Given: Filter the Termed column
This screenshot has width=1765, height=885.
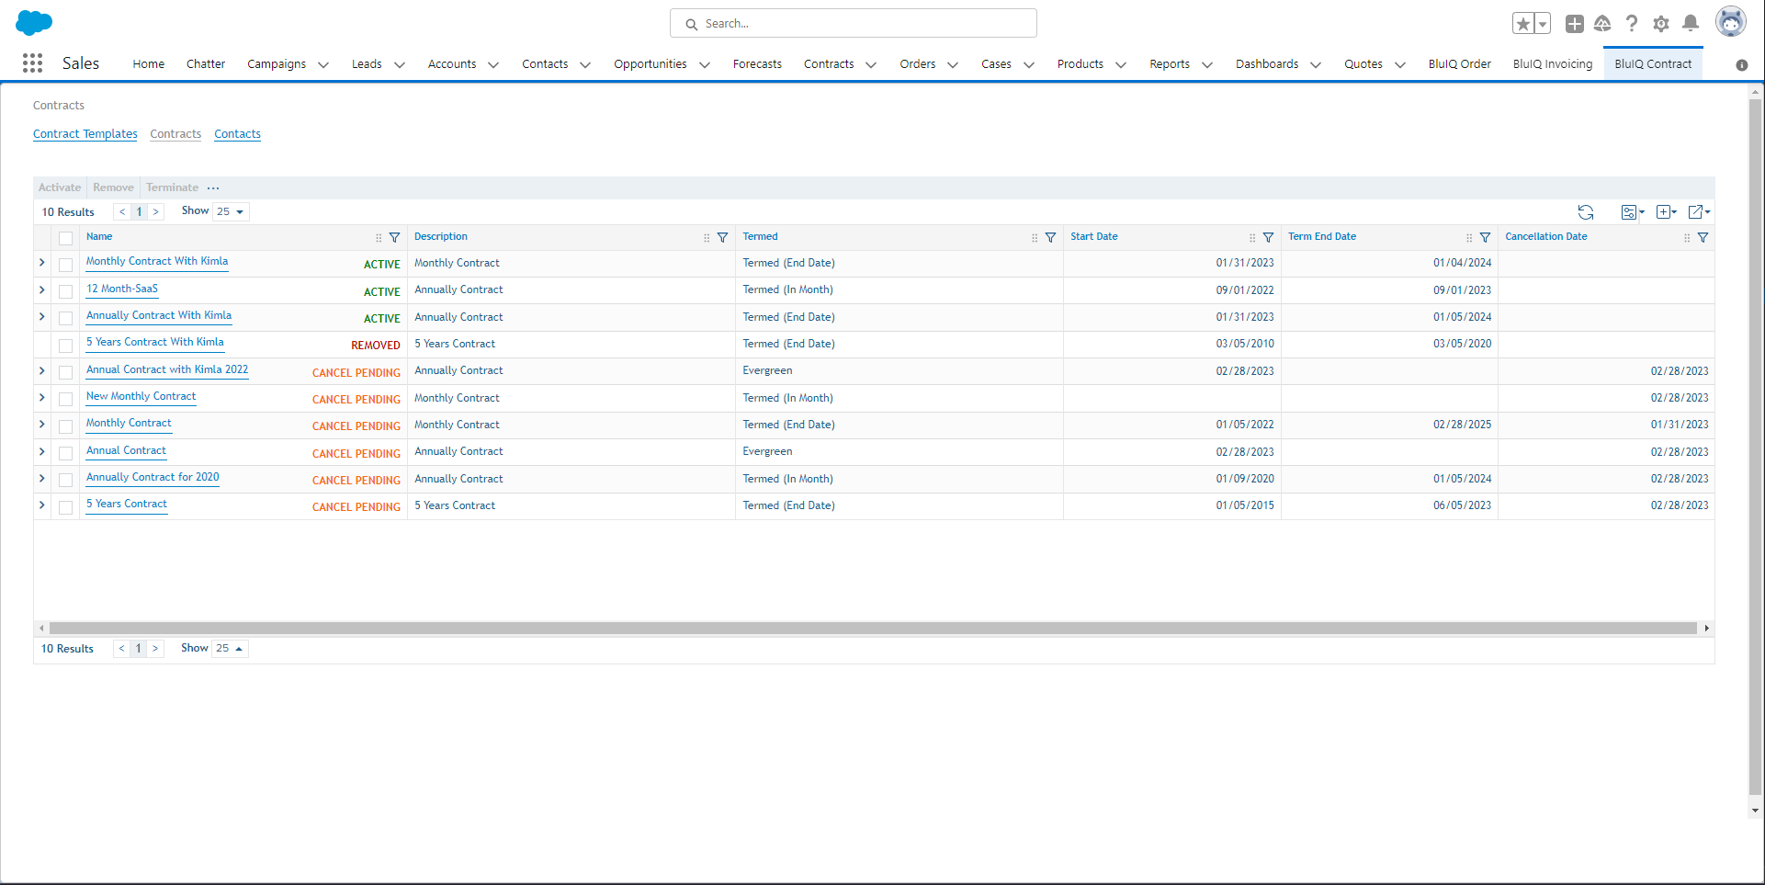Looking at the screenshot, I should click(x=1051, y=238).
